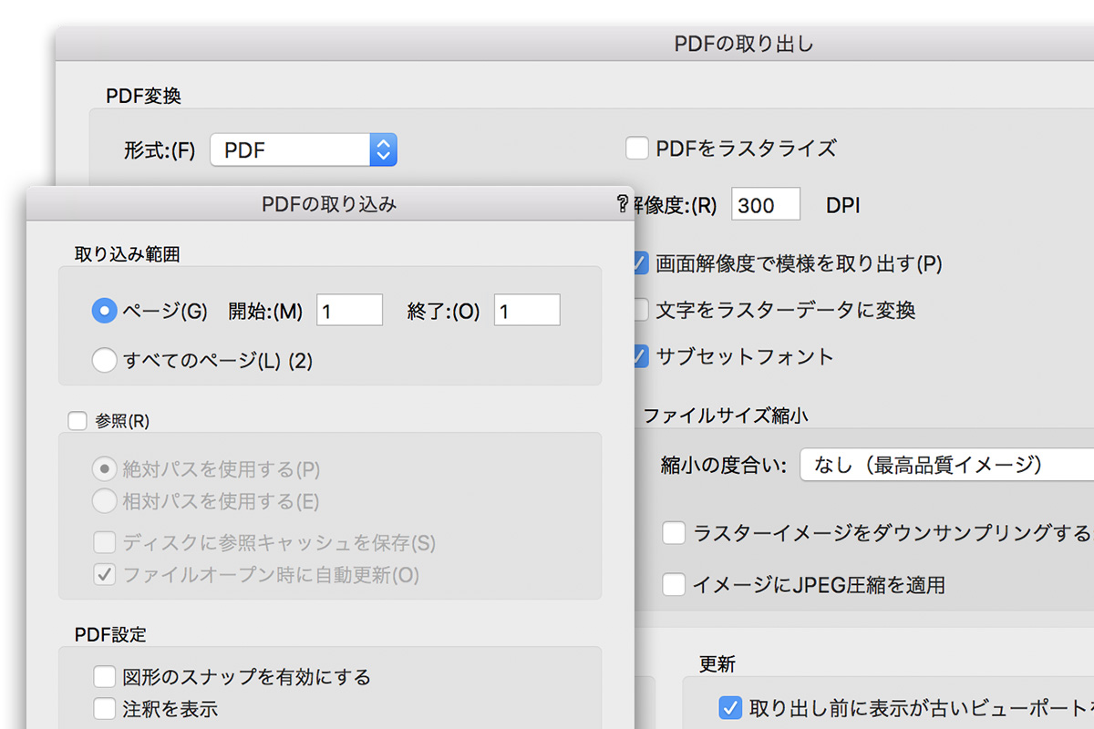Enable the 注釈を表示 checkbox
1094x729 pixels.
pyautogui.click(x=105, y=708)
